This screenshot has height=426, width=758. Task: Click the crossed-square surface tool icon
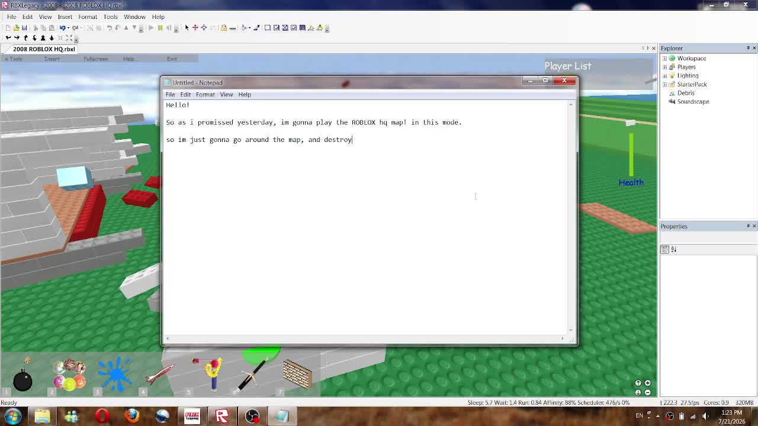click(x=285, y=28)
